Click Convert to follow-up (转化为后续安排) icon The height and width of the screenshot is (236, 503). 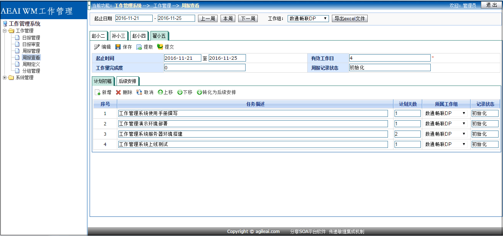coord(200,93)
